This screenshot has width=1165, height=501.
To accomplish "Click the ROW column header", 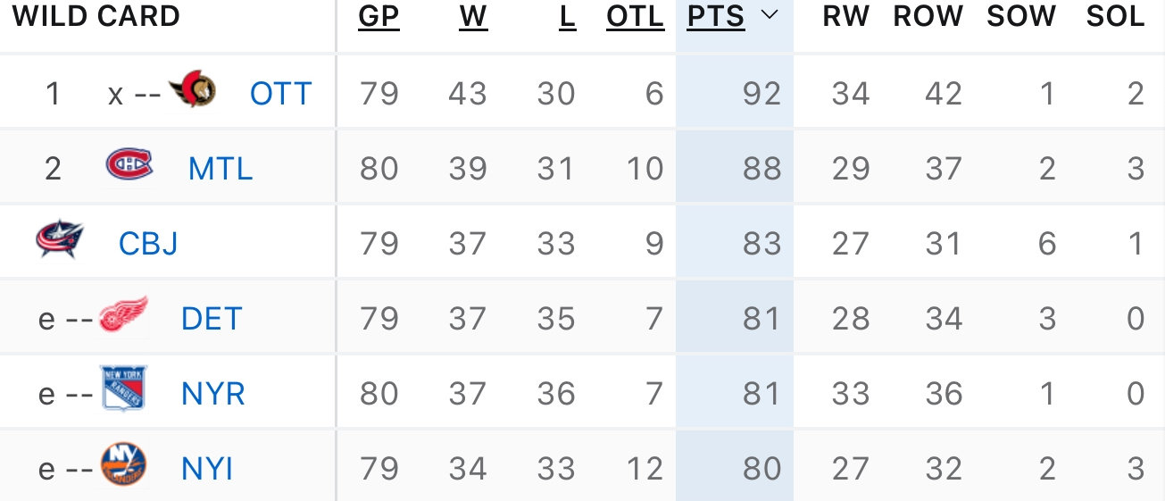I will tap(928, 16).
